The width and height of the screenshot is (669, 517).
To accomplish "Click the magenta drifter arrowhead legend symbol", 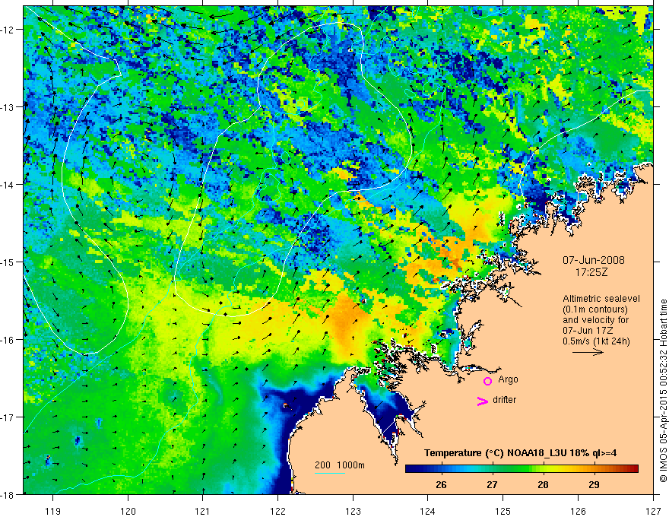I will (483, 401).
